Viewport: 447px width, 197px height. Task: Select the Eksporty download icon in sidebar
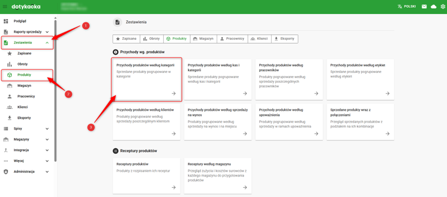[9, 118]
